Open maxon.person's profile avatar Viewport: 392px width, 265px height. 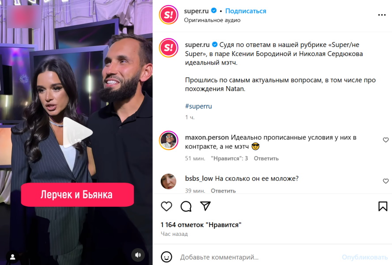(x=169, y=140)
